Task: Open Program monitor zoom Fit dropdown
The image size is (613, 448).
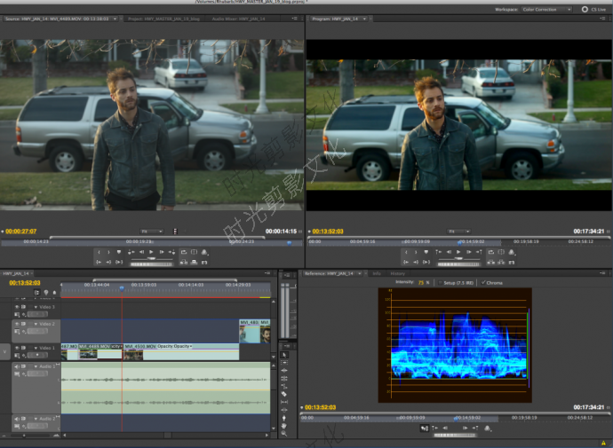Action: (459, 232)
